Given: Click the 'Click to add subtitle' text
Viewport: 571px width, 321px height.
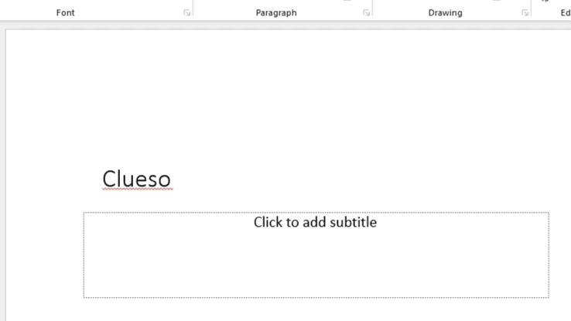Looking at the screenshot, I should tap(315, 222).
